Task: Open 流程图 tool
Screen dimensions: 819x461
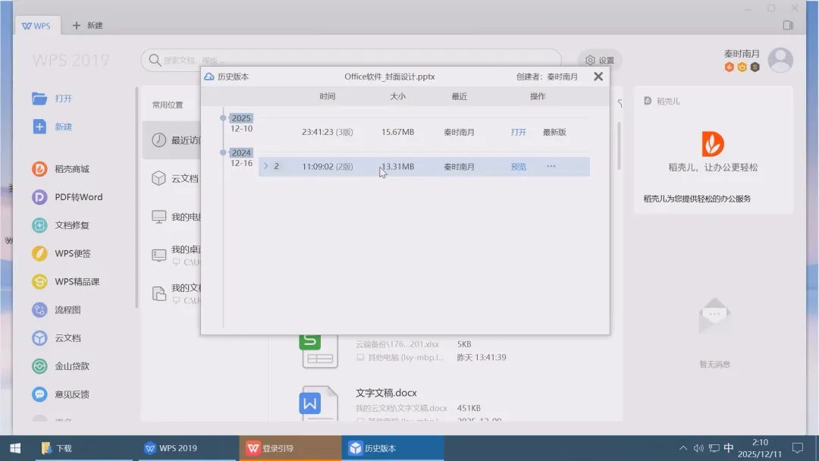Action: [x=56, y=309]
